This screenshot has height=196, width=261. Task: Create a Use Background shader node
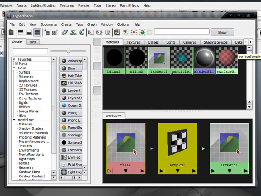click(71, 150)
